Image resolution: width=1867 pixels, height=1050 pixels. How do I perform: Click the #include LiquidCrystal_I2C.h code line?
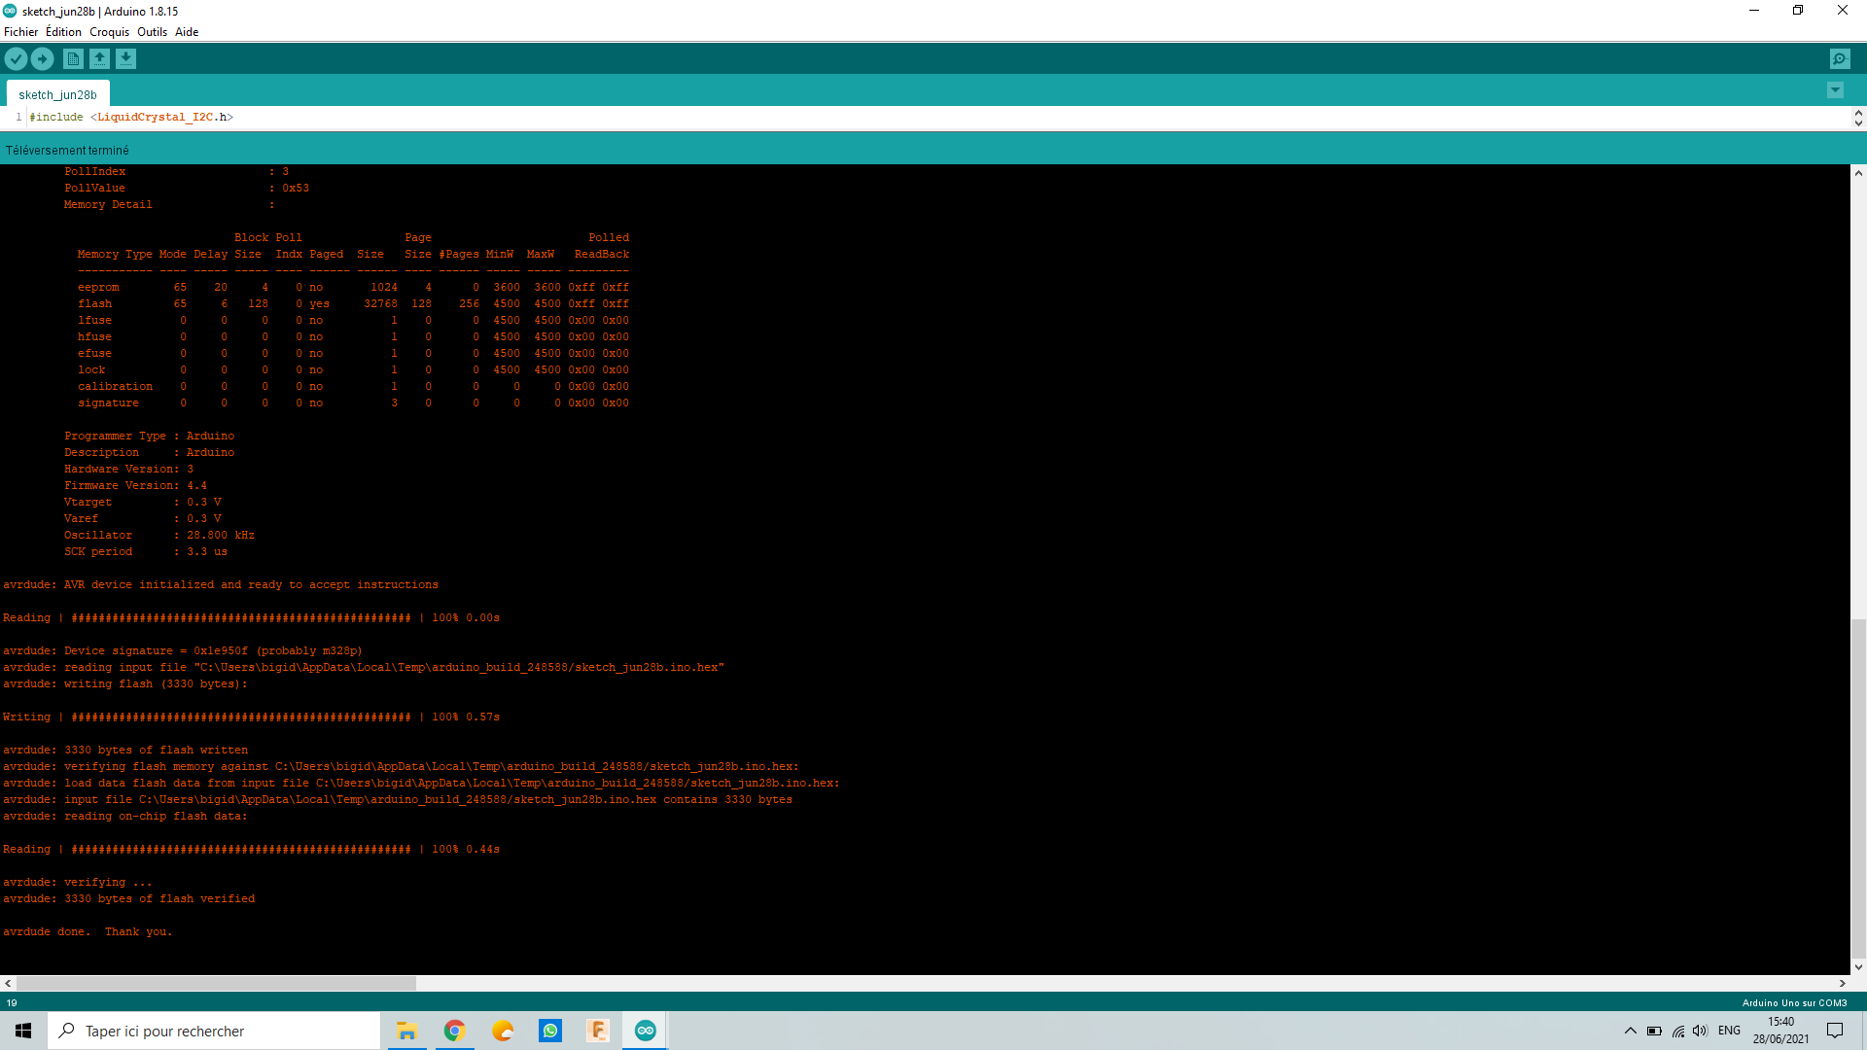click(131, 117)
